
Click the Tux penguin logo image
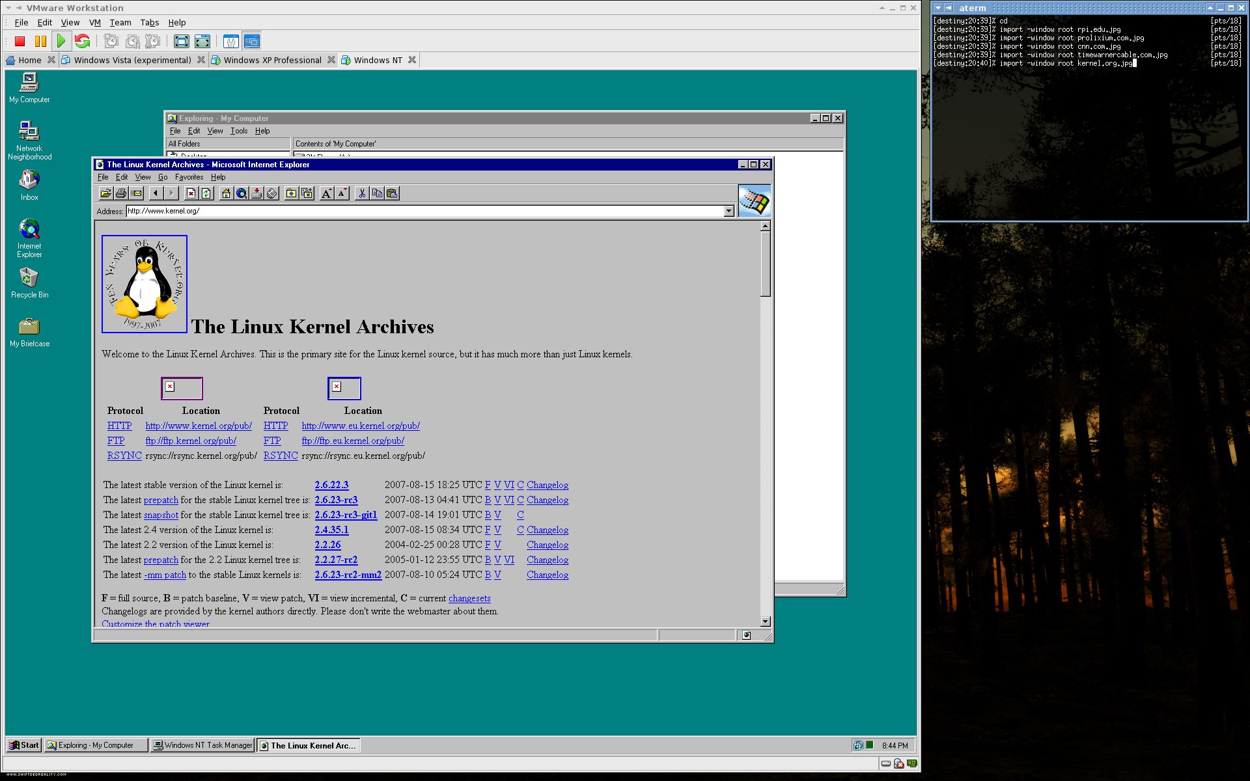(x=145, y=284)
